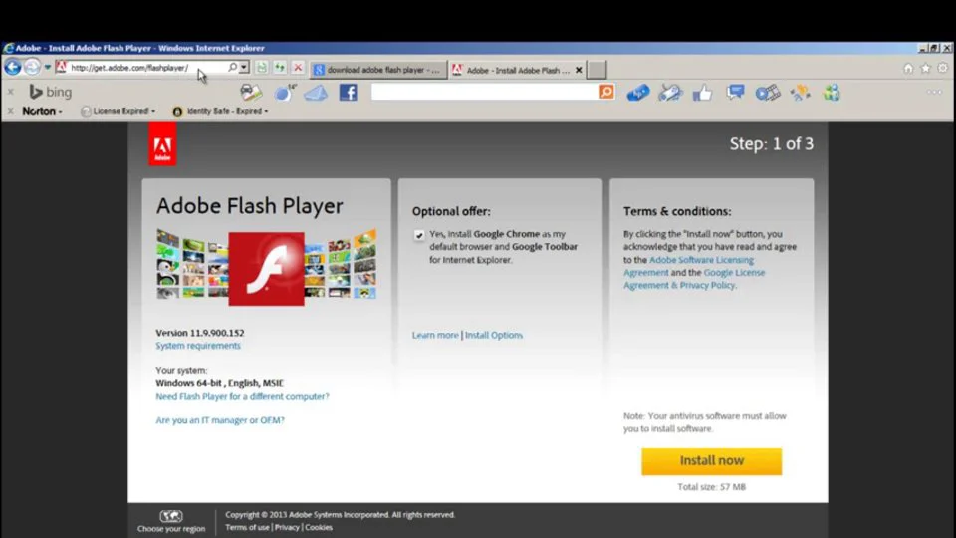This screenshot has height=538, width=956.
Task: Click the Bing toolbar search box
Action: [x=485, y=92]
